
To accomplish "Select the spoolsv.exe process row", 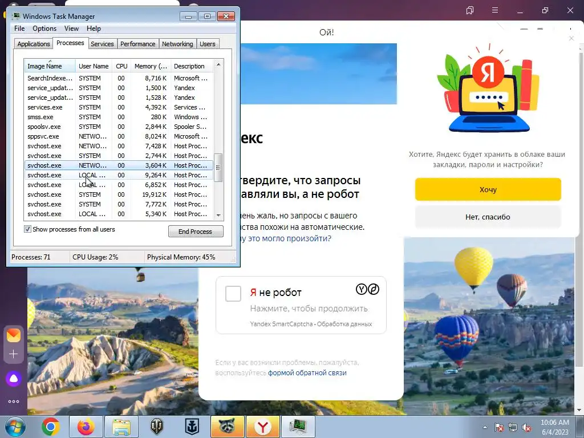I will pyautogui.click(x=119, y=127).
